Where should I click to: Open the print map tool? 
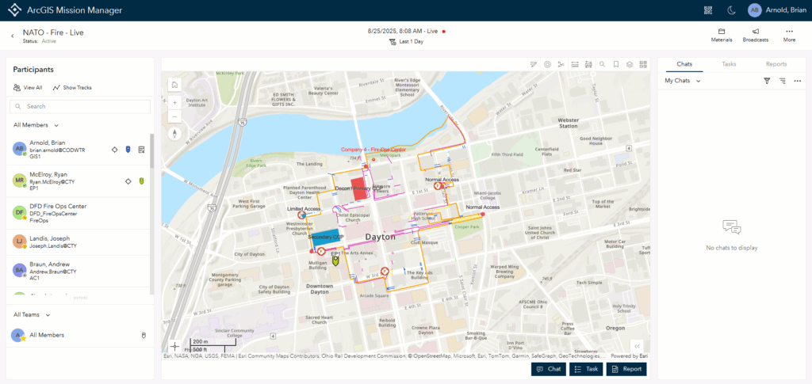point(588,65)
